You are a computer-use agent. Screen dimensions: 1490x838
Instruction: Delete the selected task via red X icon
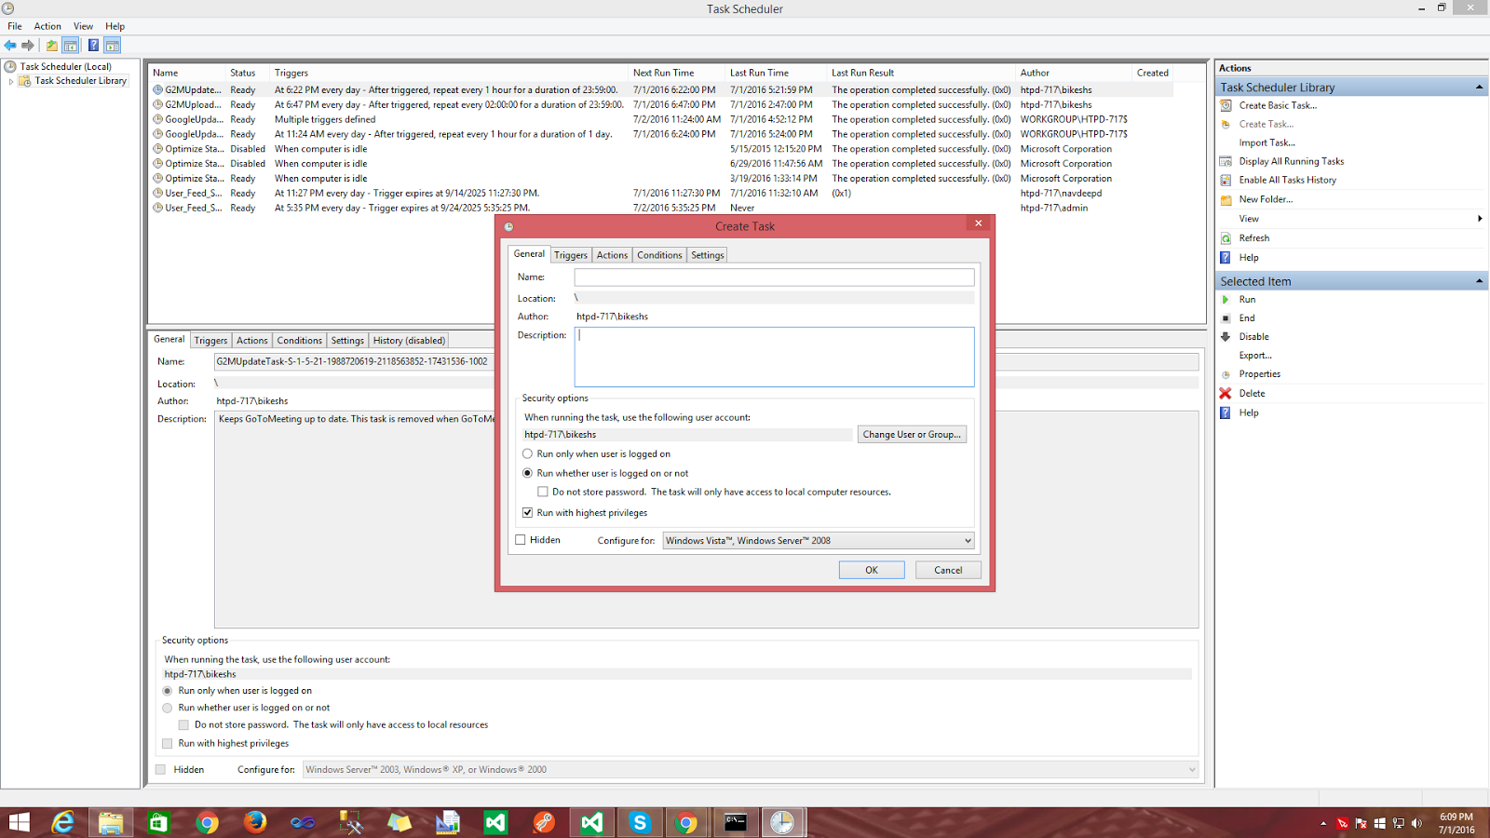point(1226,393)
